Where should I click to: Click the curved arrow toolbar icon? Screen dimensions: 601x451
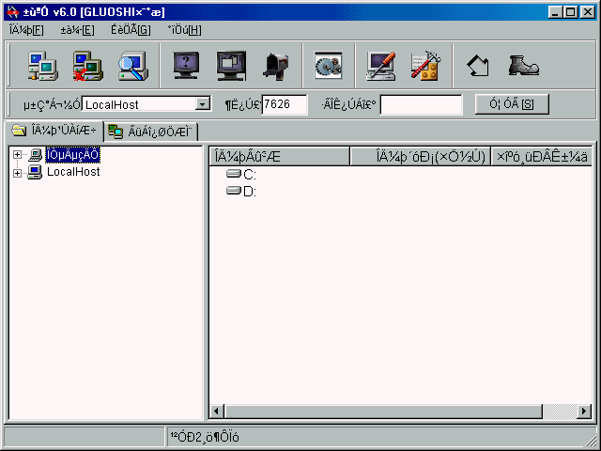[478, 66]
